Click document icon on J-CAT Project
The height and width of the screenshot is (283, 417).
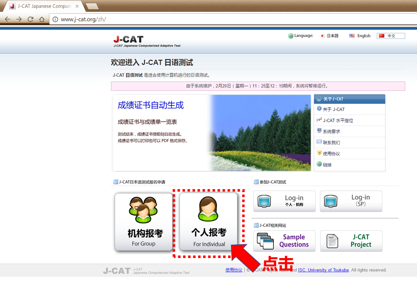[332, 241]
